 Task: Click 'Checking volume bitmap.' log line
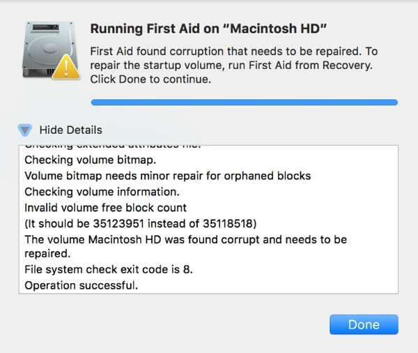point(91,160)
